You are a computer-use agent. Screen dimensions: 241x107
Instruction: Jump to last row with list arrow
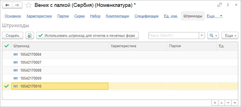point(235,103)
